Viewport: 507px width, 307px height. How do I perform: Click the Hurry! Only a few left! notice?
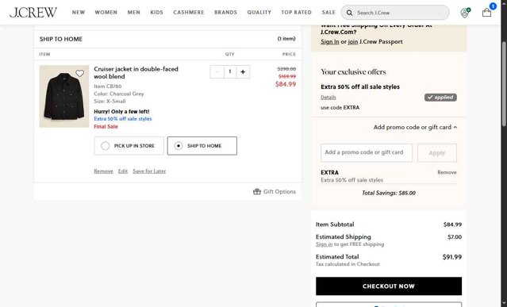pos(121,112)
